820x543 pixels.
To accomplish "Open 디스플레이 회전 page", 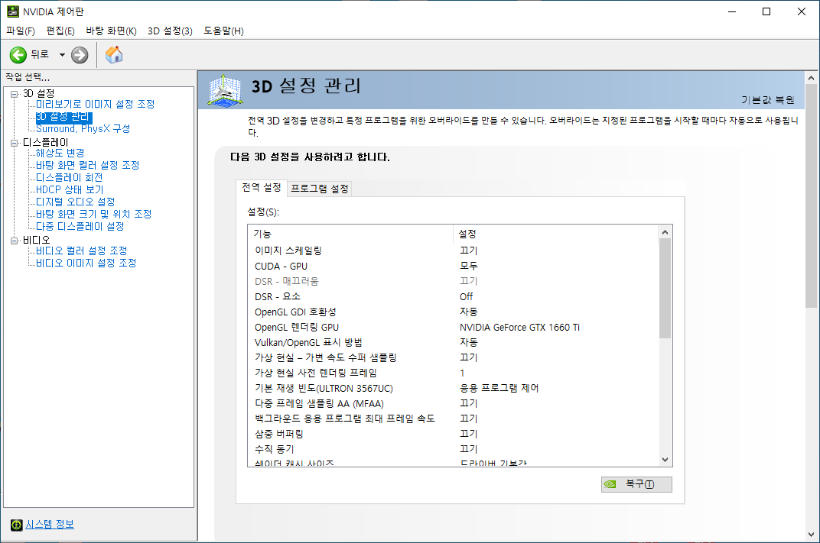I will pyautogui.click(x=69, y=177).
